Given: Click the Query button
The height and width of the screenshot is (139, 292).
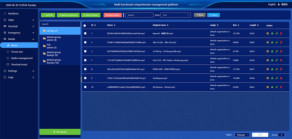Looking at the screenshot, I should [x=213, y=15].
